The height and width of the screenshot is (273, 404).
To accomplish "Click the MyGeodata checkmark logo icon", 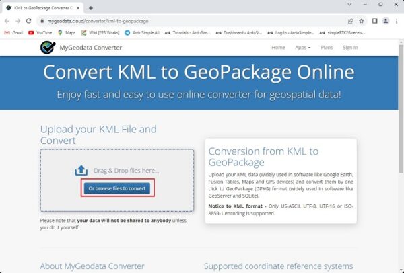I will (48, 48).
